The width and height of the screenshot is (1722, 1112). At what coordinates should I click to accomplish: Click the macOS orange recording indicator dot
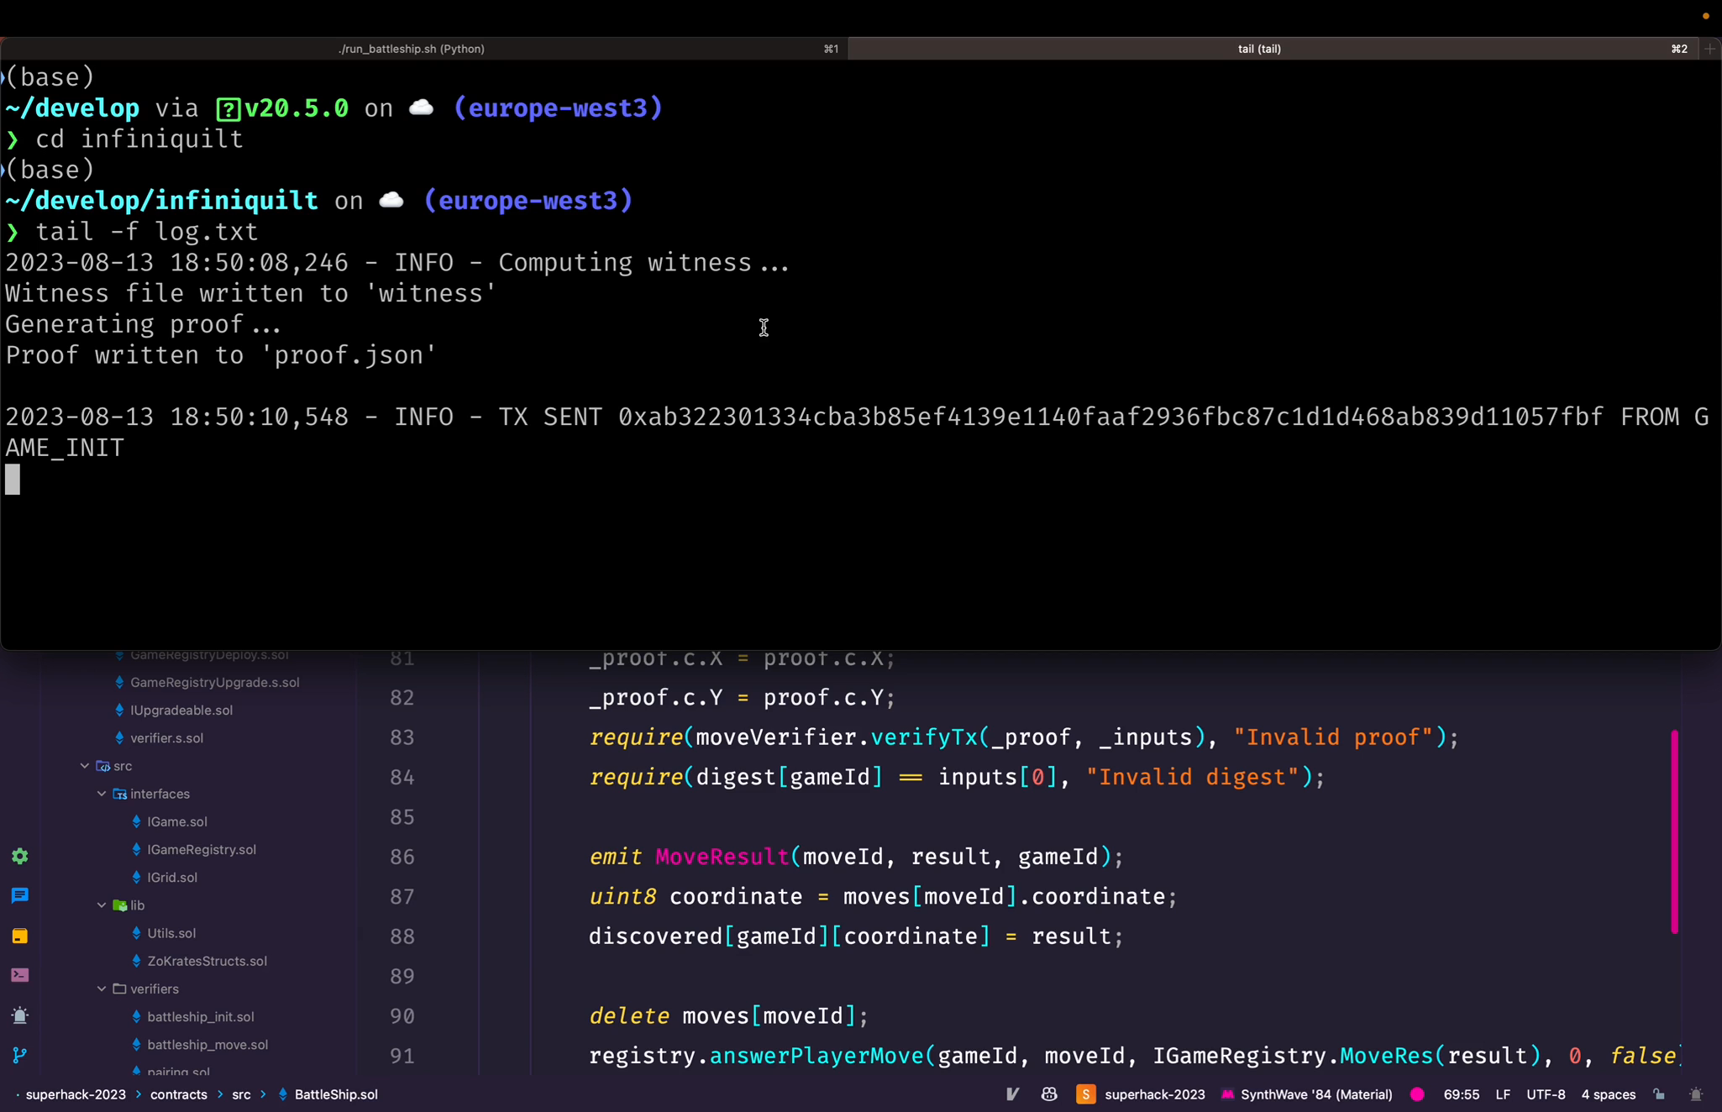[1706, 16]
